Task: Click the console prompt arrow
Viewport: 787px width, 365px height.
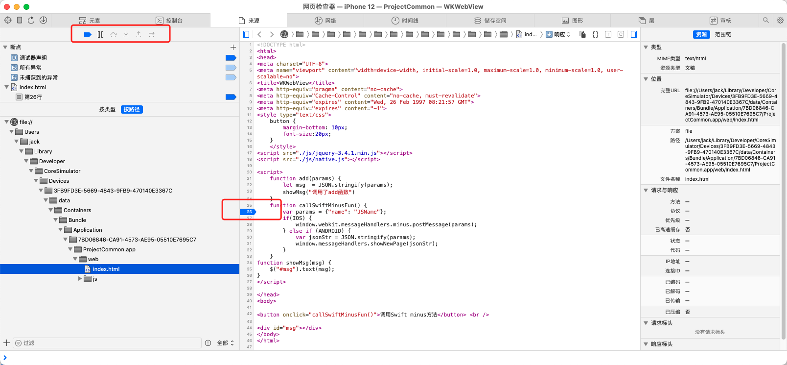Action: coord(5,358)
